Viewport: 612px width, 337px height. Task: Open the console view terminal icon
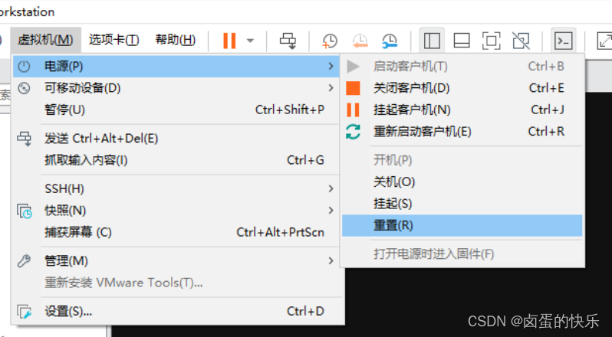click(x=564, y=41)
